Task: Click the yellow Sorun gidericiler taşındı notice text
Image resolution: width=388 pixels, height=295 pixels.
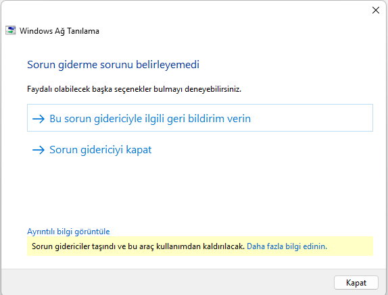Action: 138,246
